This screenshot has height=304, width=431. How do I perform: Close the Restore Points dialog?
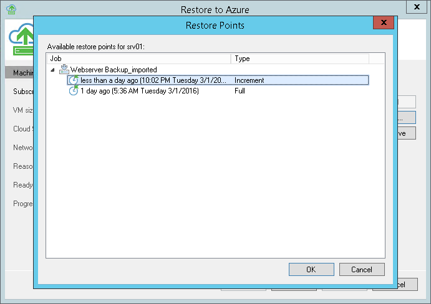(x=384, y=22)
